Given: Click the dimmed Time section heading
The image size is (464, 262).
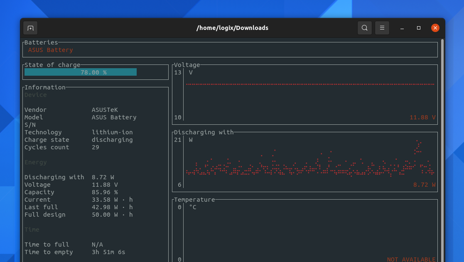Looking at the screenshot, I should pyautogui.click(x=32, y=230).
